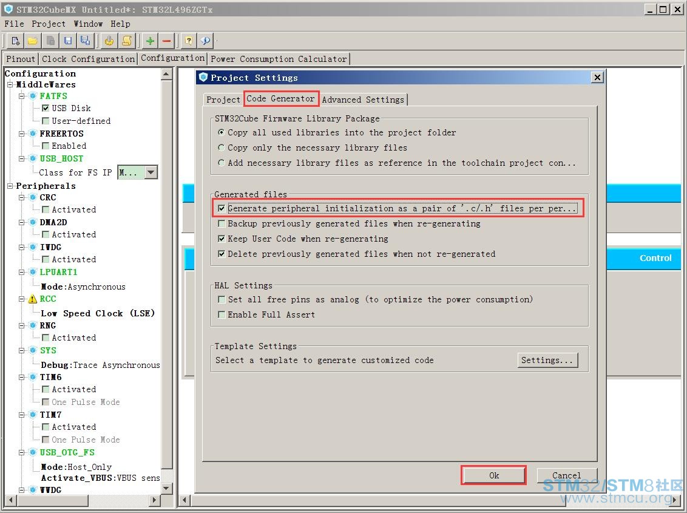
Task: Close Project Settings dialog with X
Action: [597, 78]
